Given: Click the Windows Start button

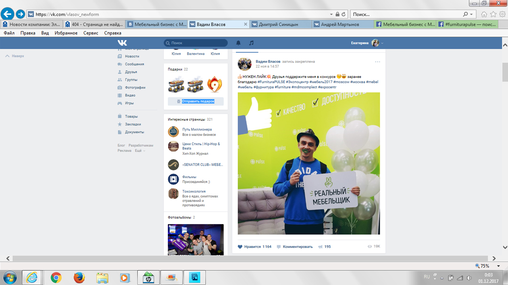Looking at the screenshot, I should coord(9,277).
